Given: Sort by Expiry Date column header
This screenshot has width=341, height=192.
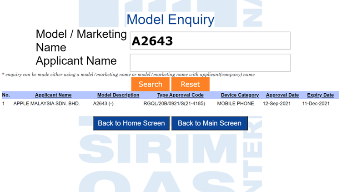Looking at the screenshot, I should [321, 95].
